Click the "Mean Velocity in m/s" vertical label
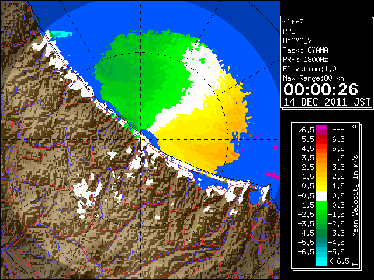This screenshot has width=374, height=280. (355, 196)
